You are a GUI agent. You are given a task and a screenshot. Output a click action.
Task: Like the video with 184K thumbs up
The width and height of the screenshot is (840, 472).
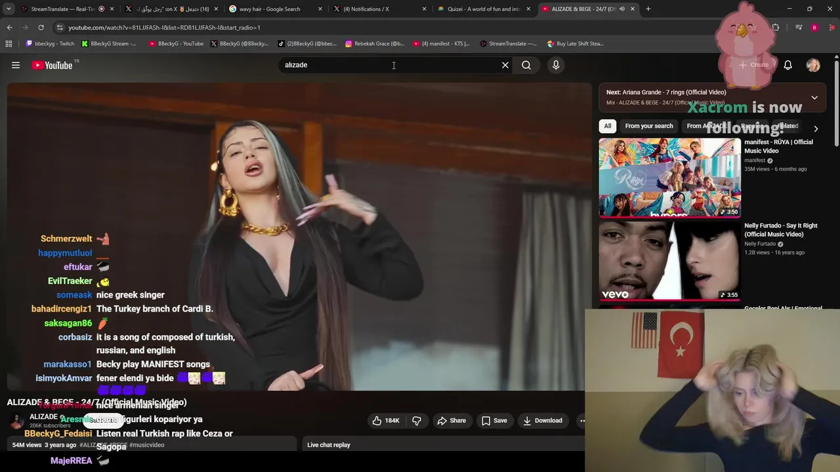tap(386, 420)
